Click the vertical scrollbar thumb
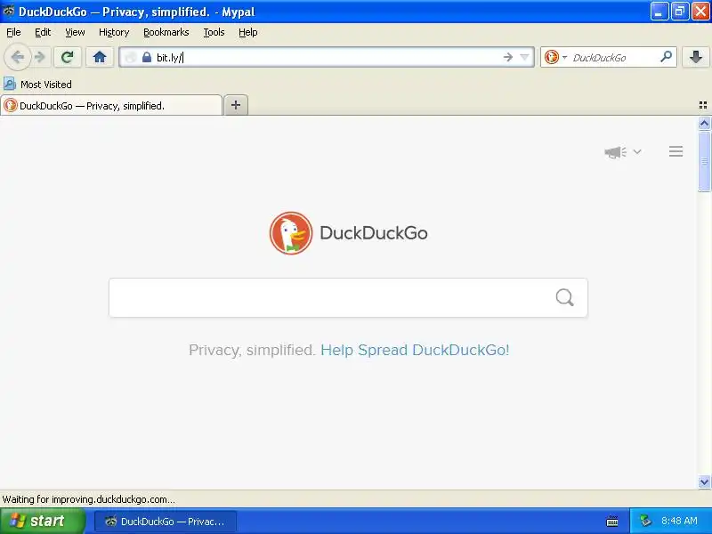The image size is (712, 534). click(x=704, y=162)
